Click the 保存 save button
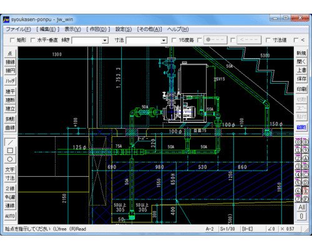This screenshot has width=312, height=250. click(x=301, y=79)
